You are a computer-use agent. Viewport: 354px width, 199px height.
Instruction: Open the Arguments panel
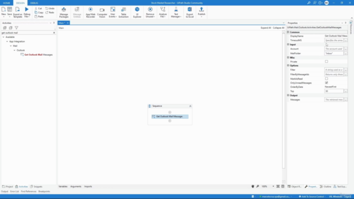(76, 187)
